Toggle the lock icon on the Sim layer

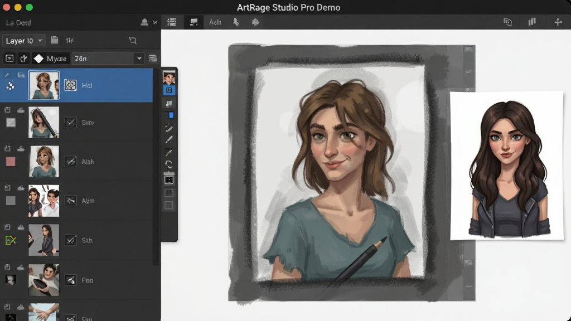click(7, 110)
